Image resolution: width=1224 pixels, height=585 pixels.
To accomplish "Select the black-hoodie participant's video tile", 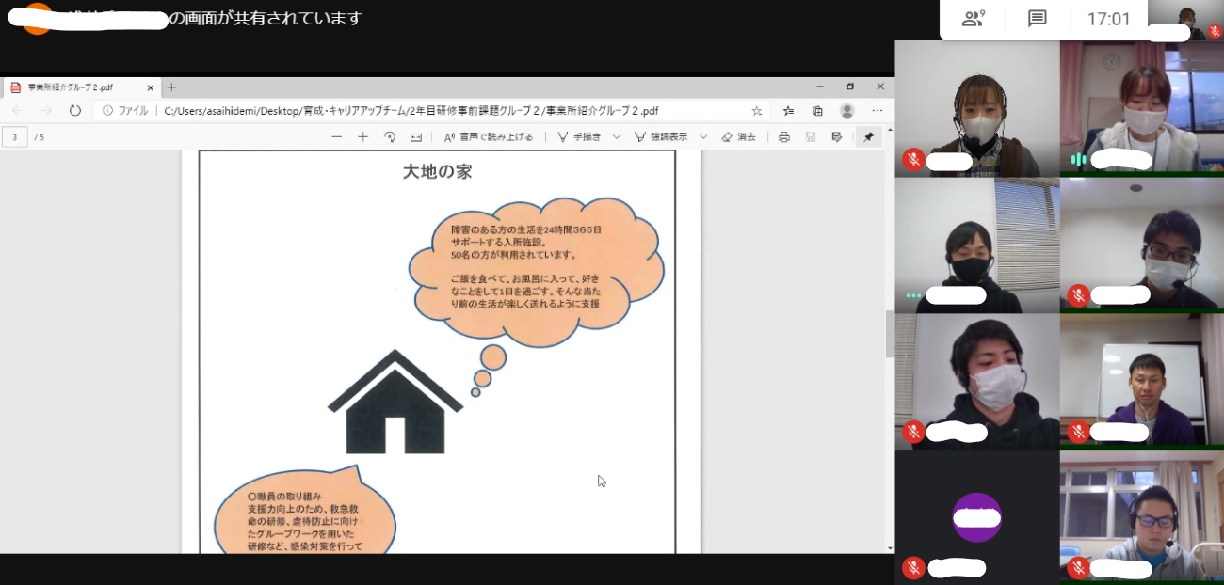I will 976,381.
